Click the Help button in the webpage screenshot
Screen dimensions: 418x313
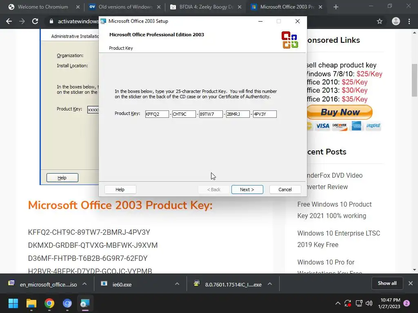62,178
